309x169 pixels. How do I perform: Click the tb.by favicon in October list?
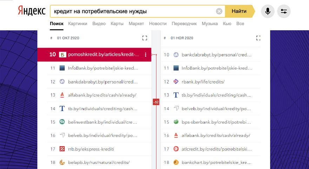point(62,109)
